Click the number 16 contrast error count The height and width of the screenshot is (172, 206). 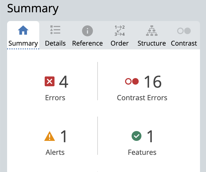coord(153,82)
